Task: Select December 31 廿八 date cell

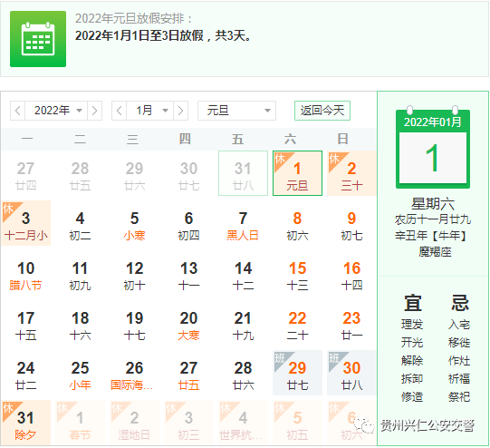Action: (243, 173)
